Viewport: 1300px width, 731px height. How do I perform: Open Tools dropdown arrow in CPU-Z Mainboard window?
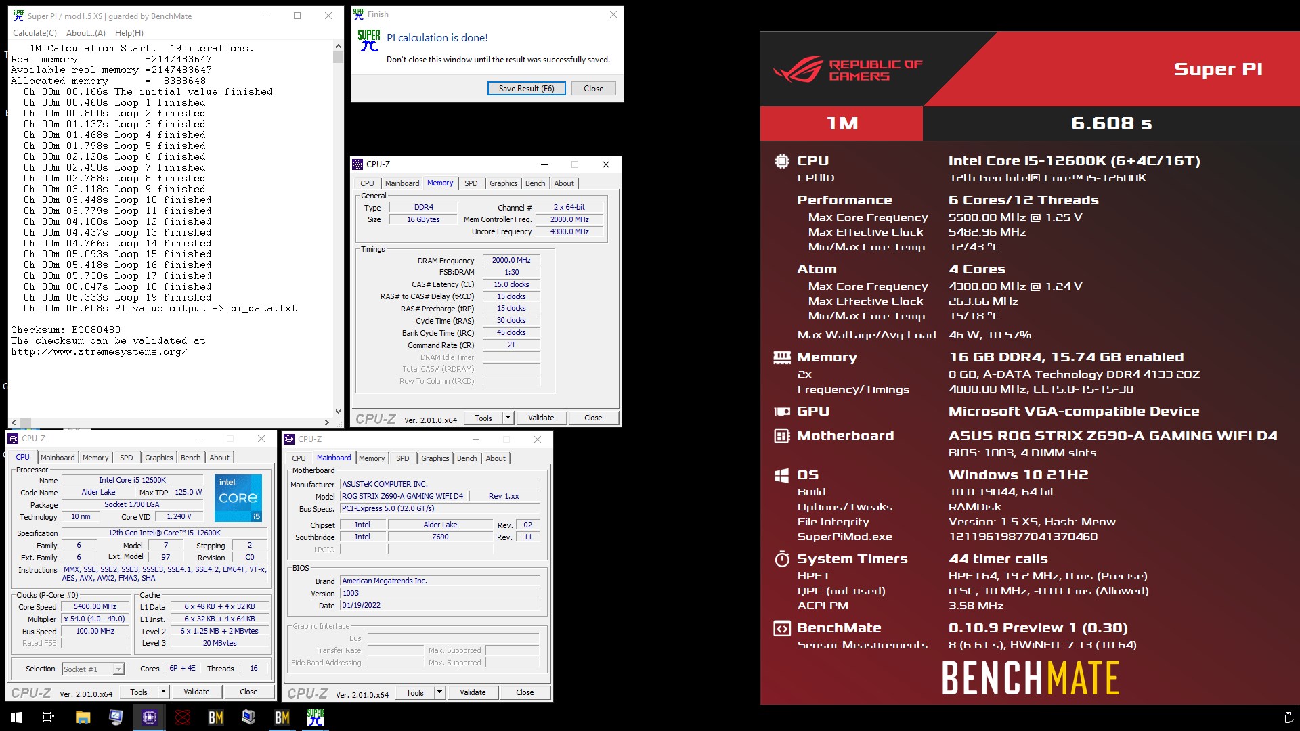[x=440, y=692]
